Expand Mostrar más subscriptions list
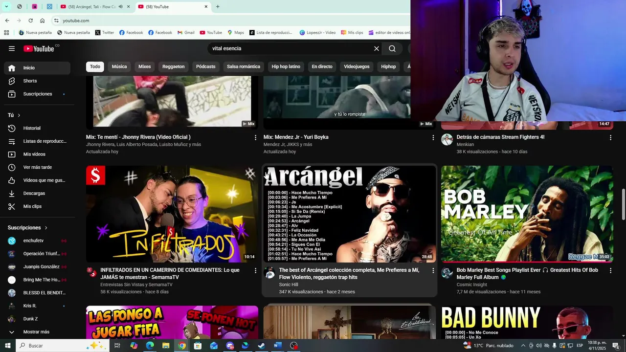 click(x=37, y=332)
